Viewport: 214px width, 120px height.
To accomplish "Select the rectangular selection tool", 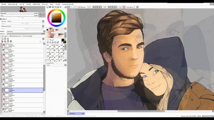I will [x=48, y=40].
